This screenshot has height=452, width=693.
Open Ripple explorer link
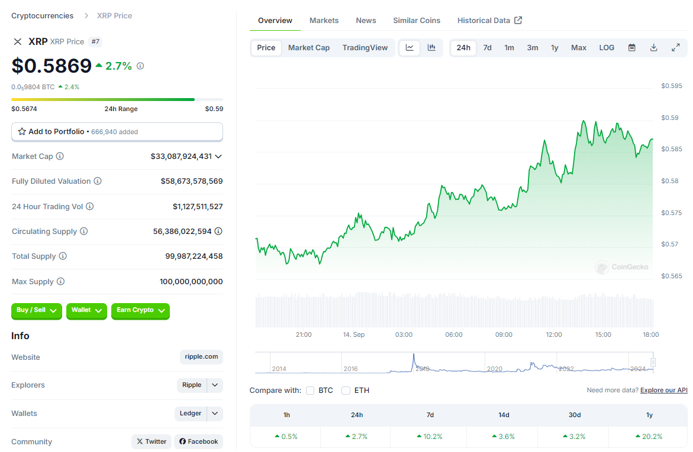[192, 385]
